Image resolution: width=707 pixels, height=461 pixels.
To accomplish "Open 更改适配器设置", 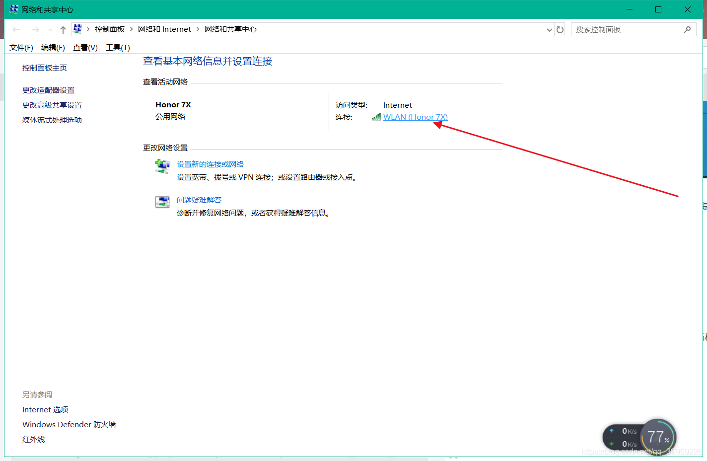I will 48,90.
